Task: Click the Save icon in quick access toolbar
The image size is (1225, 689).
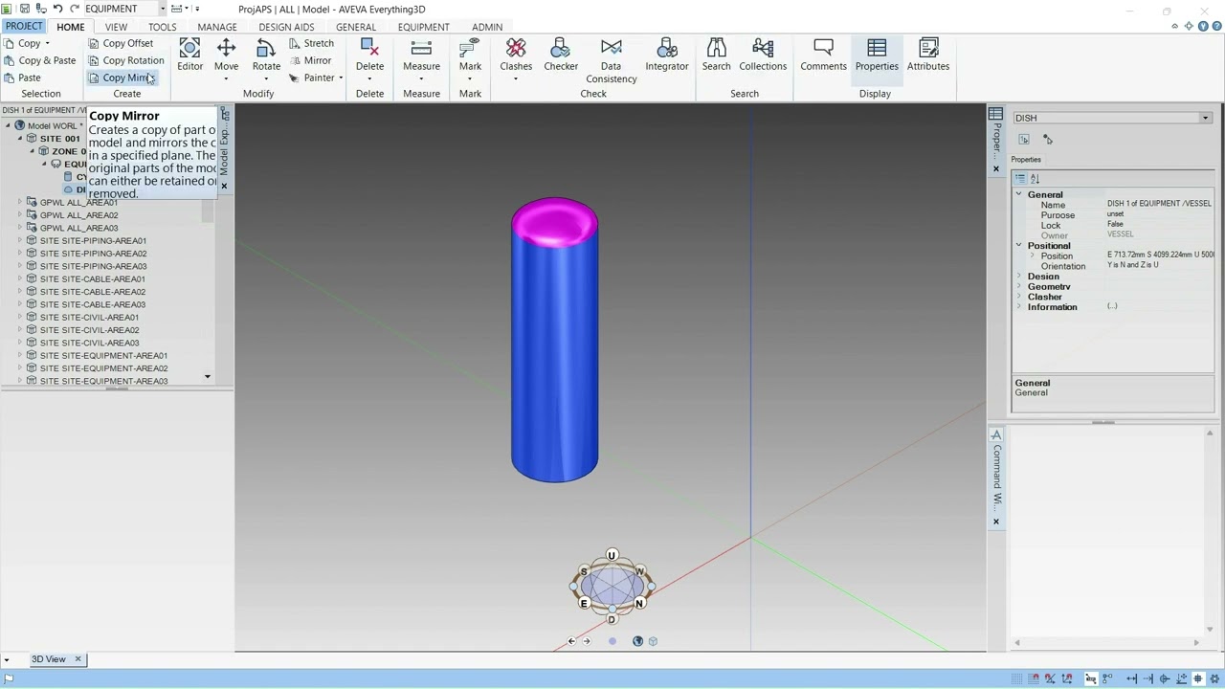Action: pyautogui.click(x=24, y=9)
